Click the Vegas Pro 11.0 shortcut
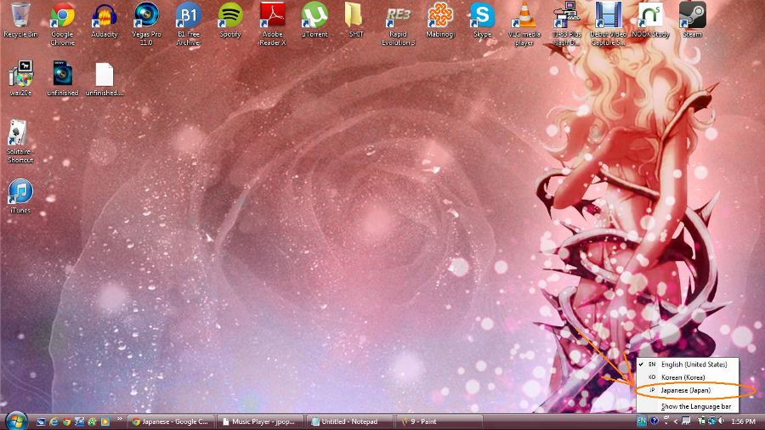This screenshot has height=430, width=765. [x=146, y=16]
